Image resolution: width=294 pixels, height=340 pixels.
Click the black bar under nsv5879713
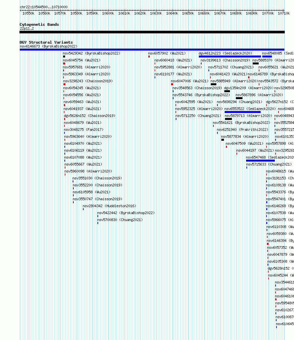click(229, 119)
